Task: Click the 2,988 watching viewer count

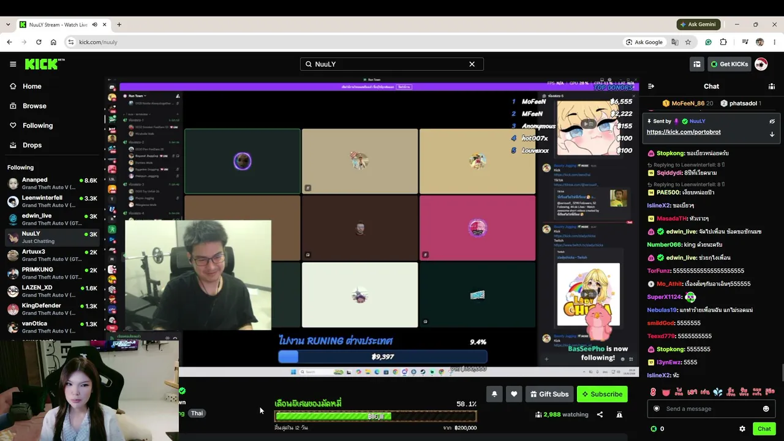Action: pyautogui.click(x=562, y=415)
